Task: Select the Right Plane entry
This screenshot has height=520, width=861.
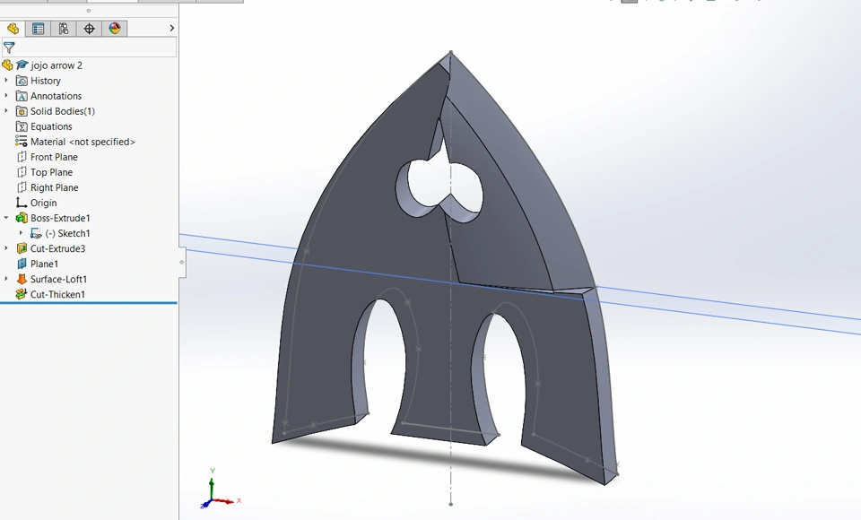Action: tap(55, 187)
